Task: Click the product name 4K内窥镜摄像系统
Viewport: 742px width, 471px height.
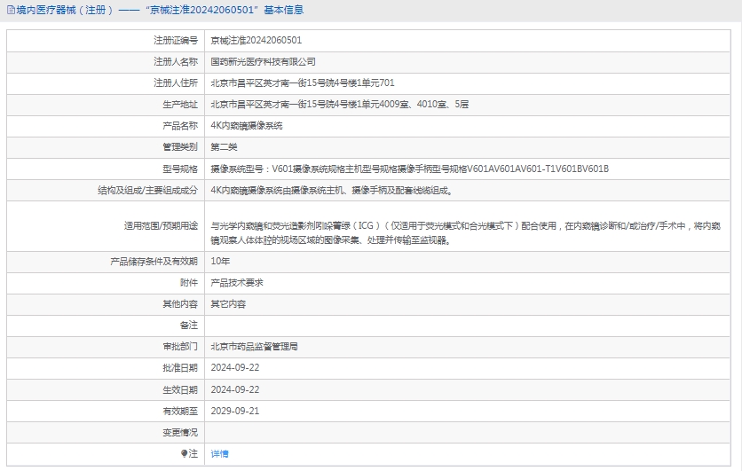Action: [246, 126]
